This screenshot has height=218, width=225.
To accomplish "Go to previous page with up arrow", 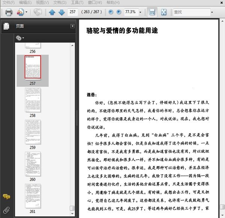I will (52, 12).
